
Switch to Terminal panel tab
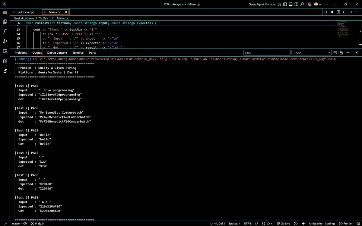coord(78,53)
